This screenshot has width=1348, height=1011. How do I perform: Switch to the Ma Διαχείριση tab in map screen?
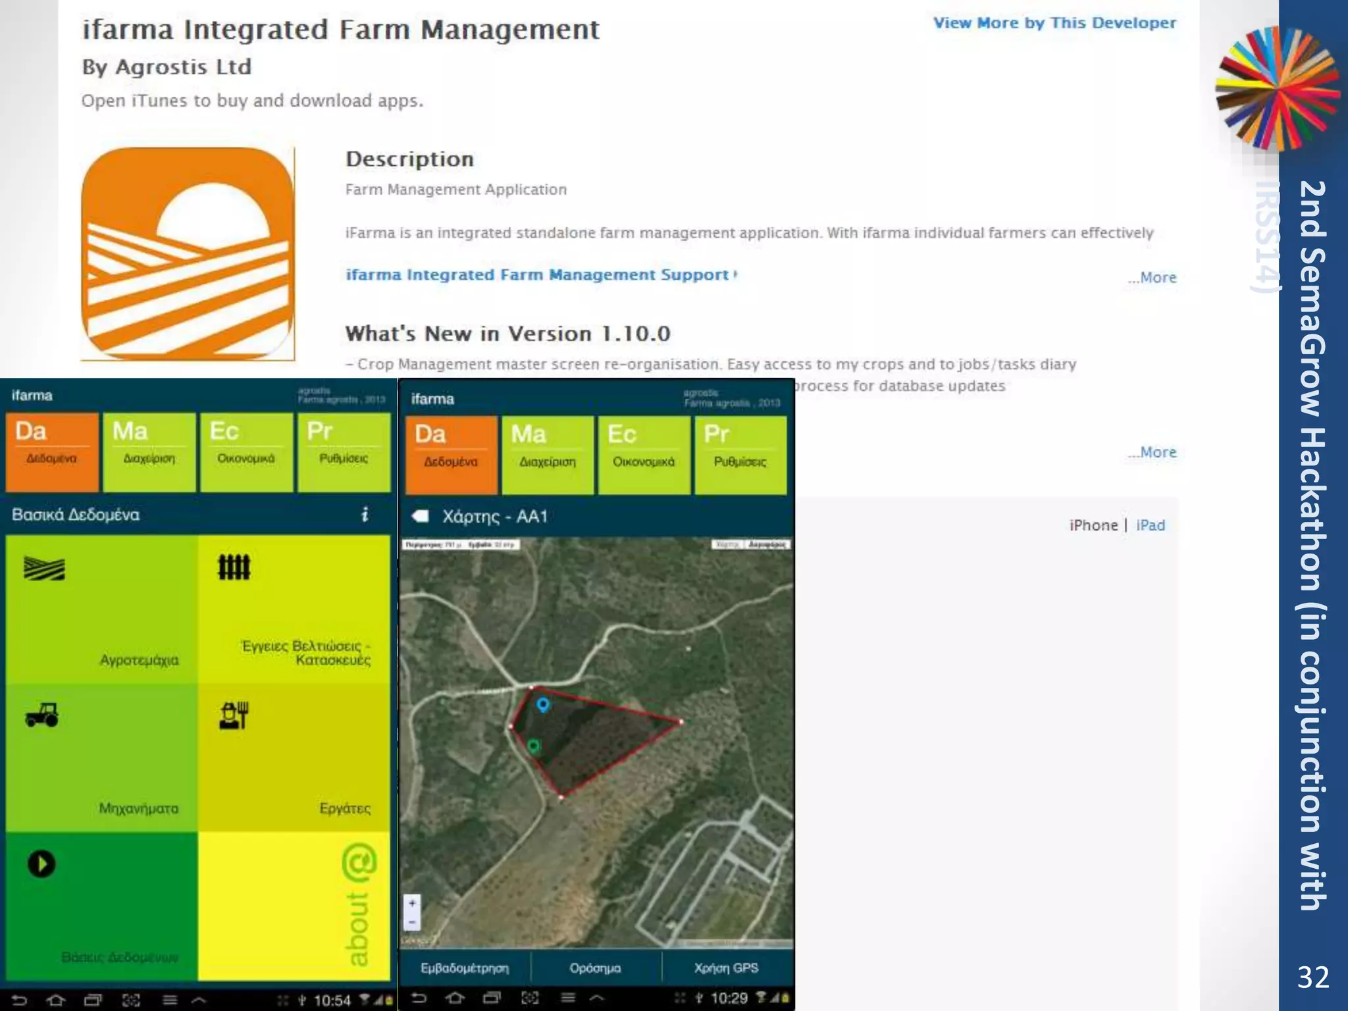(x=547, y=454)
